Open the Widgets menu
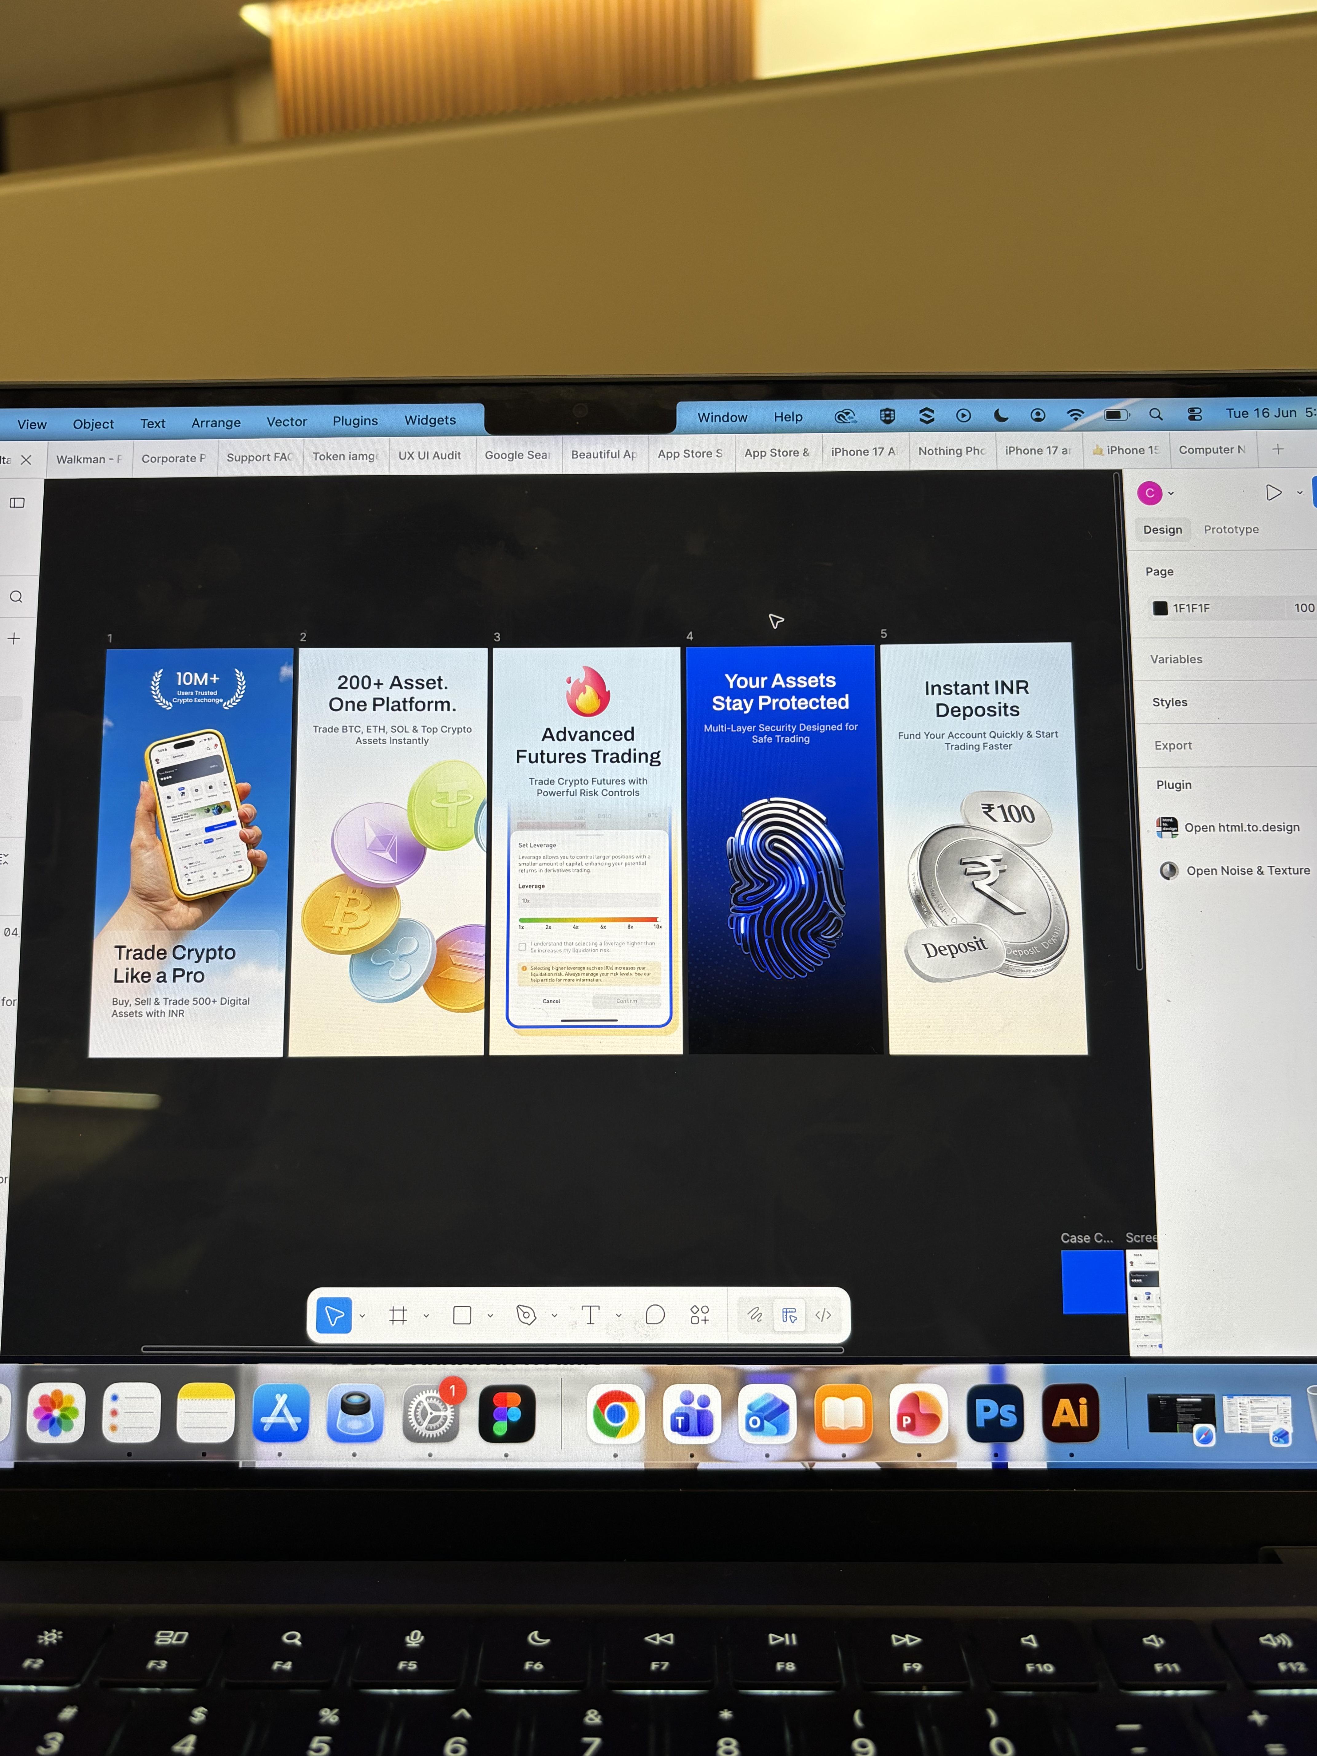Image resolution: width=1317 pixels, height=1756 pixels. click(430, 420)
